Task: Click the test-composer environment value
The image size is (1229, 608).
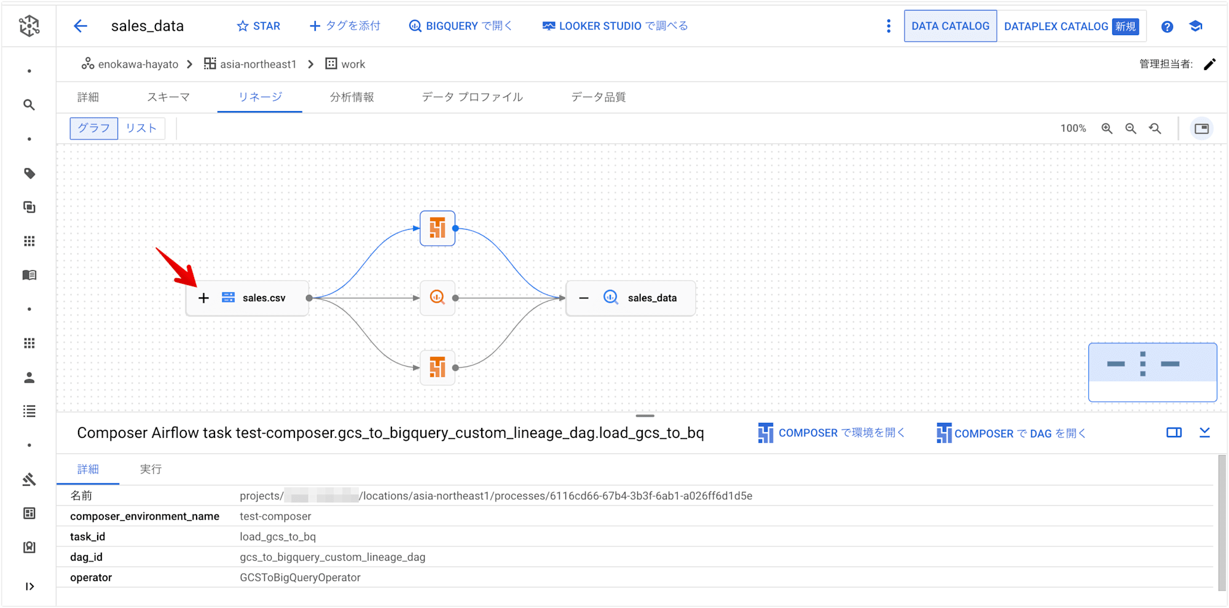Action: point(275,516)
